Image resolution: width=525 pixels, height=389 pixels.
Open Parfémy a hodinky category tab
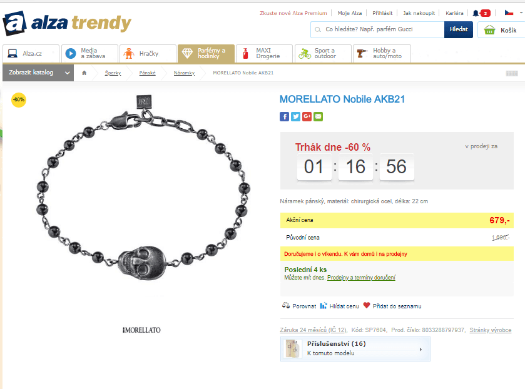tap(206, 54)
